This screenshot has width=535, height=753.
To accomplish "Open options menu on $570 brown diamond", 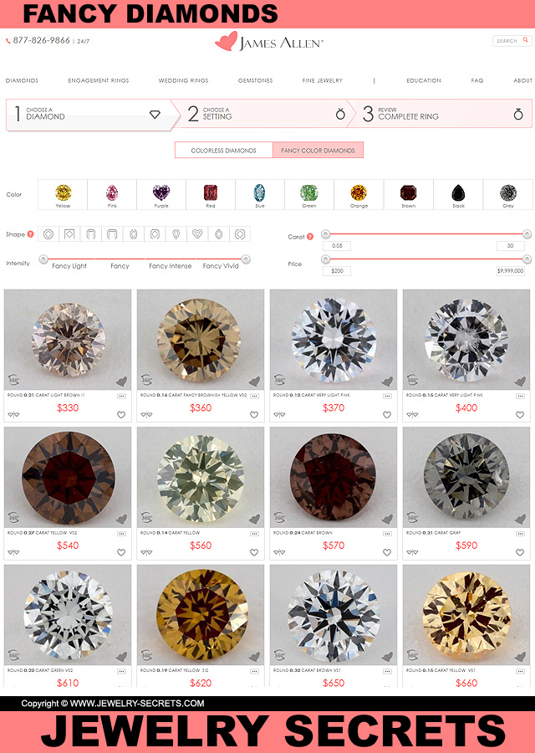I will point(387,534).
